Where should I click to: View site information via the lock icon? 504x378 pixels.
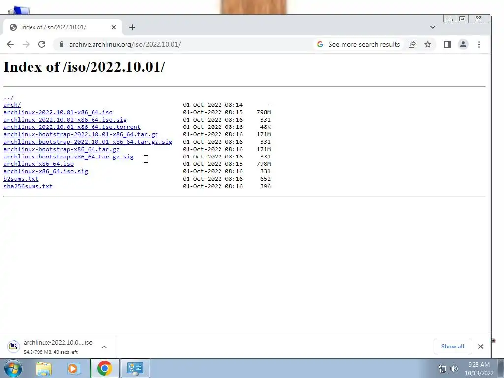[62, 44]
